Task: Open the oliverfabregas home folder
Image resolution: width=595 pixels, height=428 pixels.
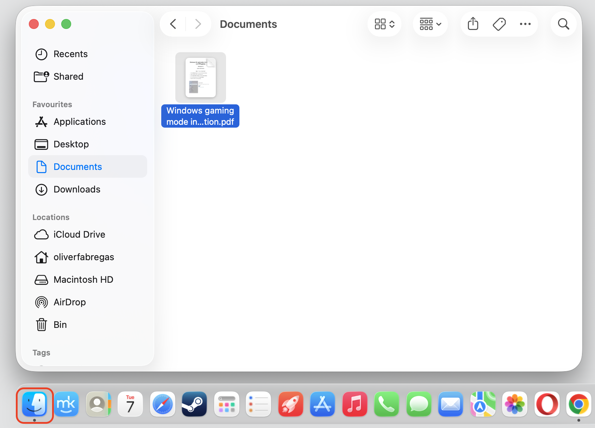Action: tap(88, 257)
